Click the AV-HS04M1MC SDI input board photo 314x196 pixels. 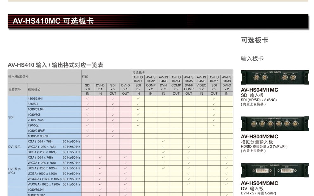(275, 77)
